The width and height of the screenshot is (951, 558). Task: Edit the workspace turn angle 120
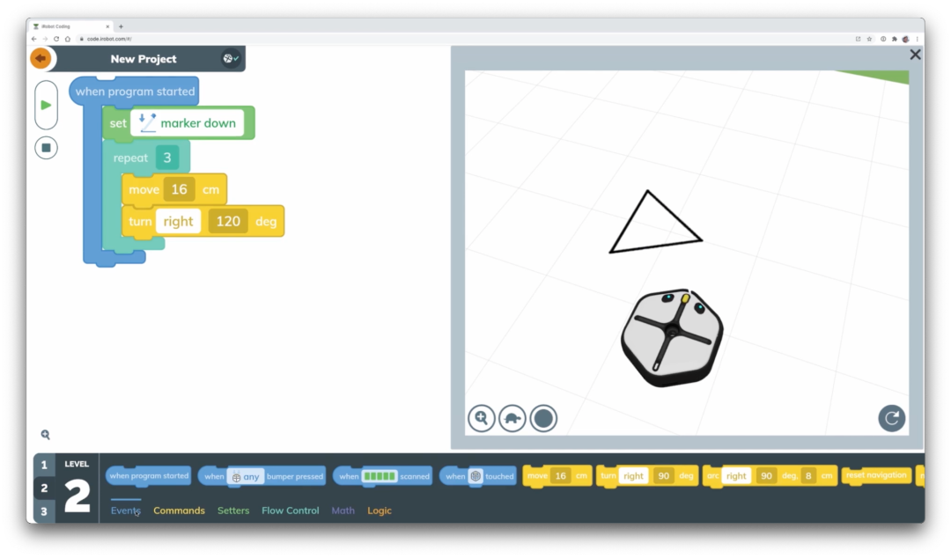coord(228,222)
